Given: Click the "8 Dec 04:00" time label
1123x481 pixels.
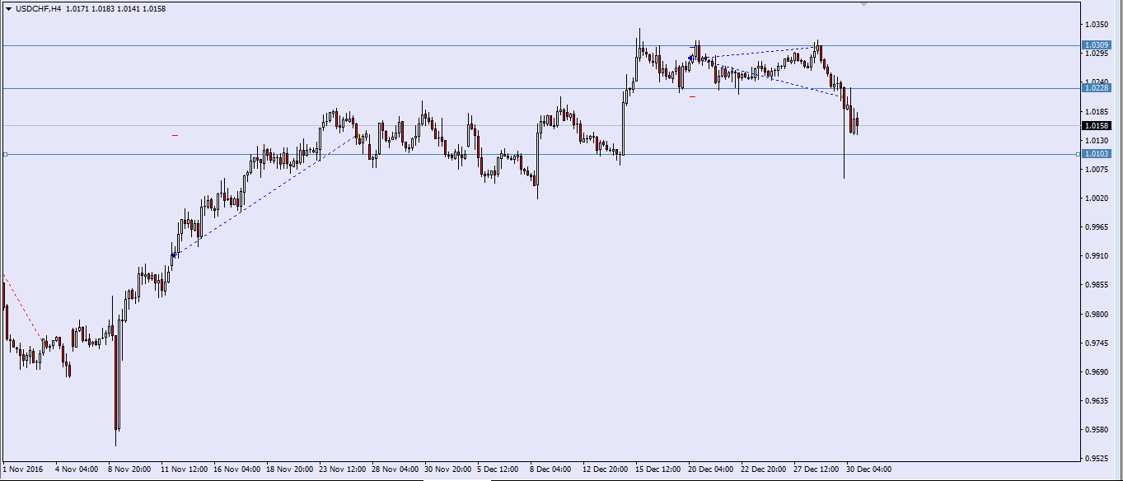Looking at the screenshot, I should click(x=551, y=469).
